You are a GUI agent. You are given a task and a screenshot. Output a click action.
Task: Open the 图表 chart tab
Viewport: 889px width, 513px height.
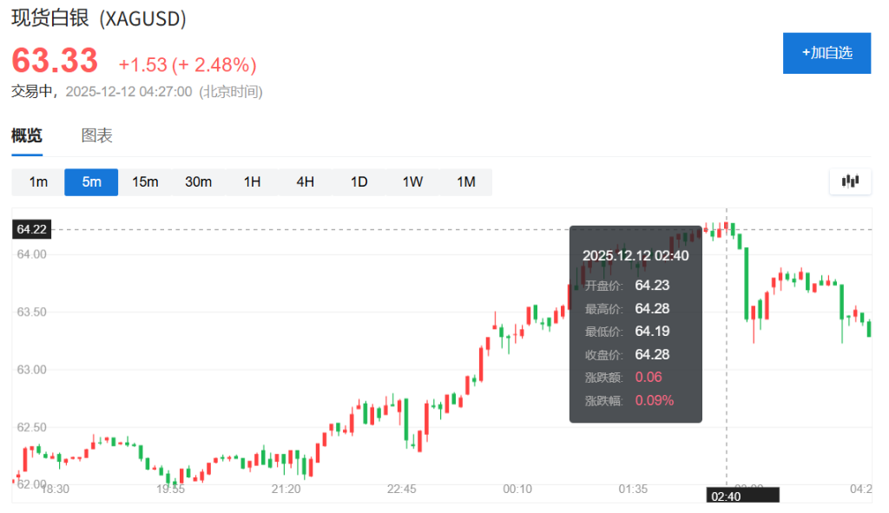click(x=96, y=135)
